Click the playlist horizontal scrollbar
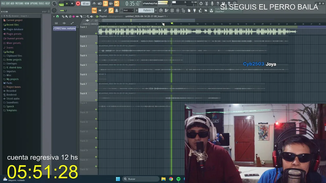This screenshot has height=183, width=326. [x=148, y=20]
